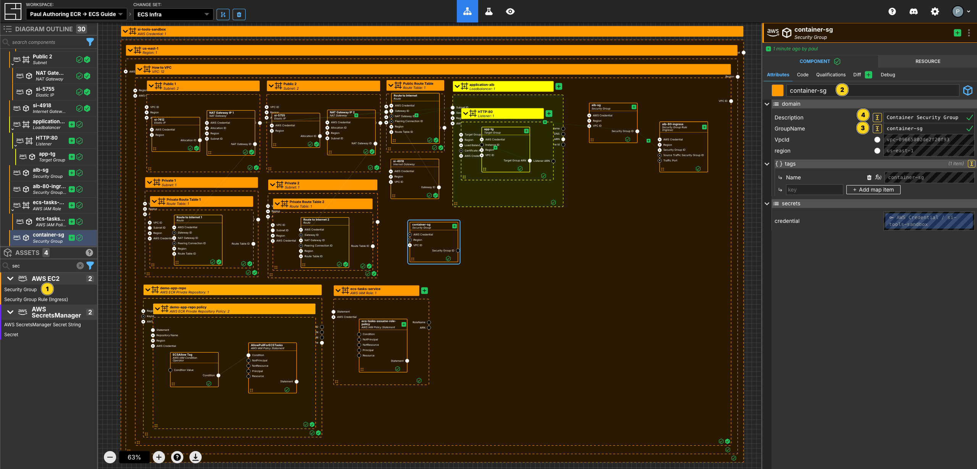This screenshot has width=977, height=469.
Task: Click the workspace logo icon
Action: click(x=13, y=11)
